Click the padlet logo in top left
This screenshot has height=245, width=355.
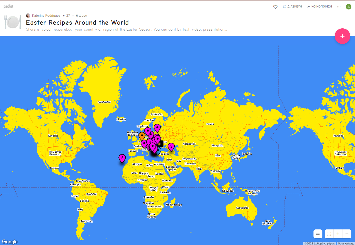tap(8, 6)
